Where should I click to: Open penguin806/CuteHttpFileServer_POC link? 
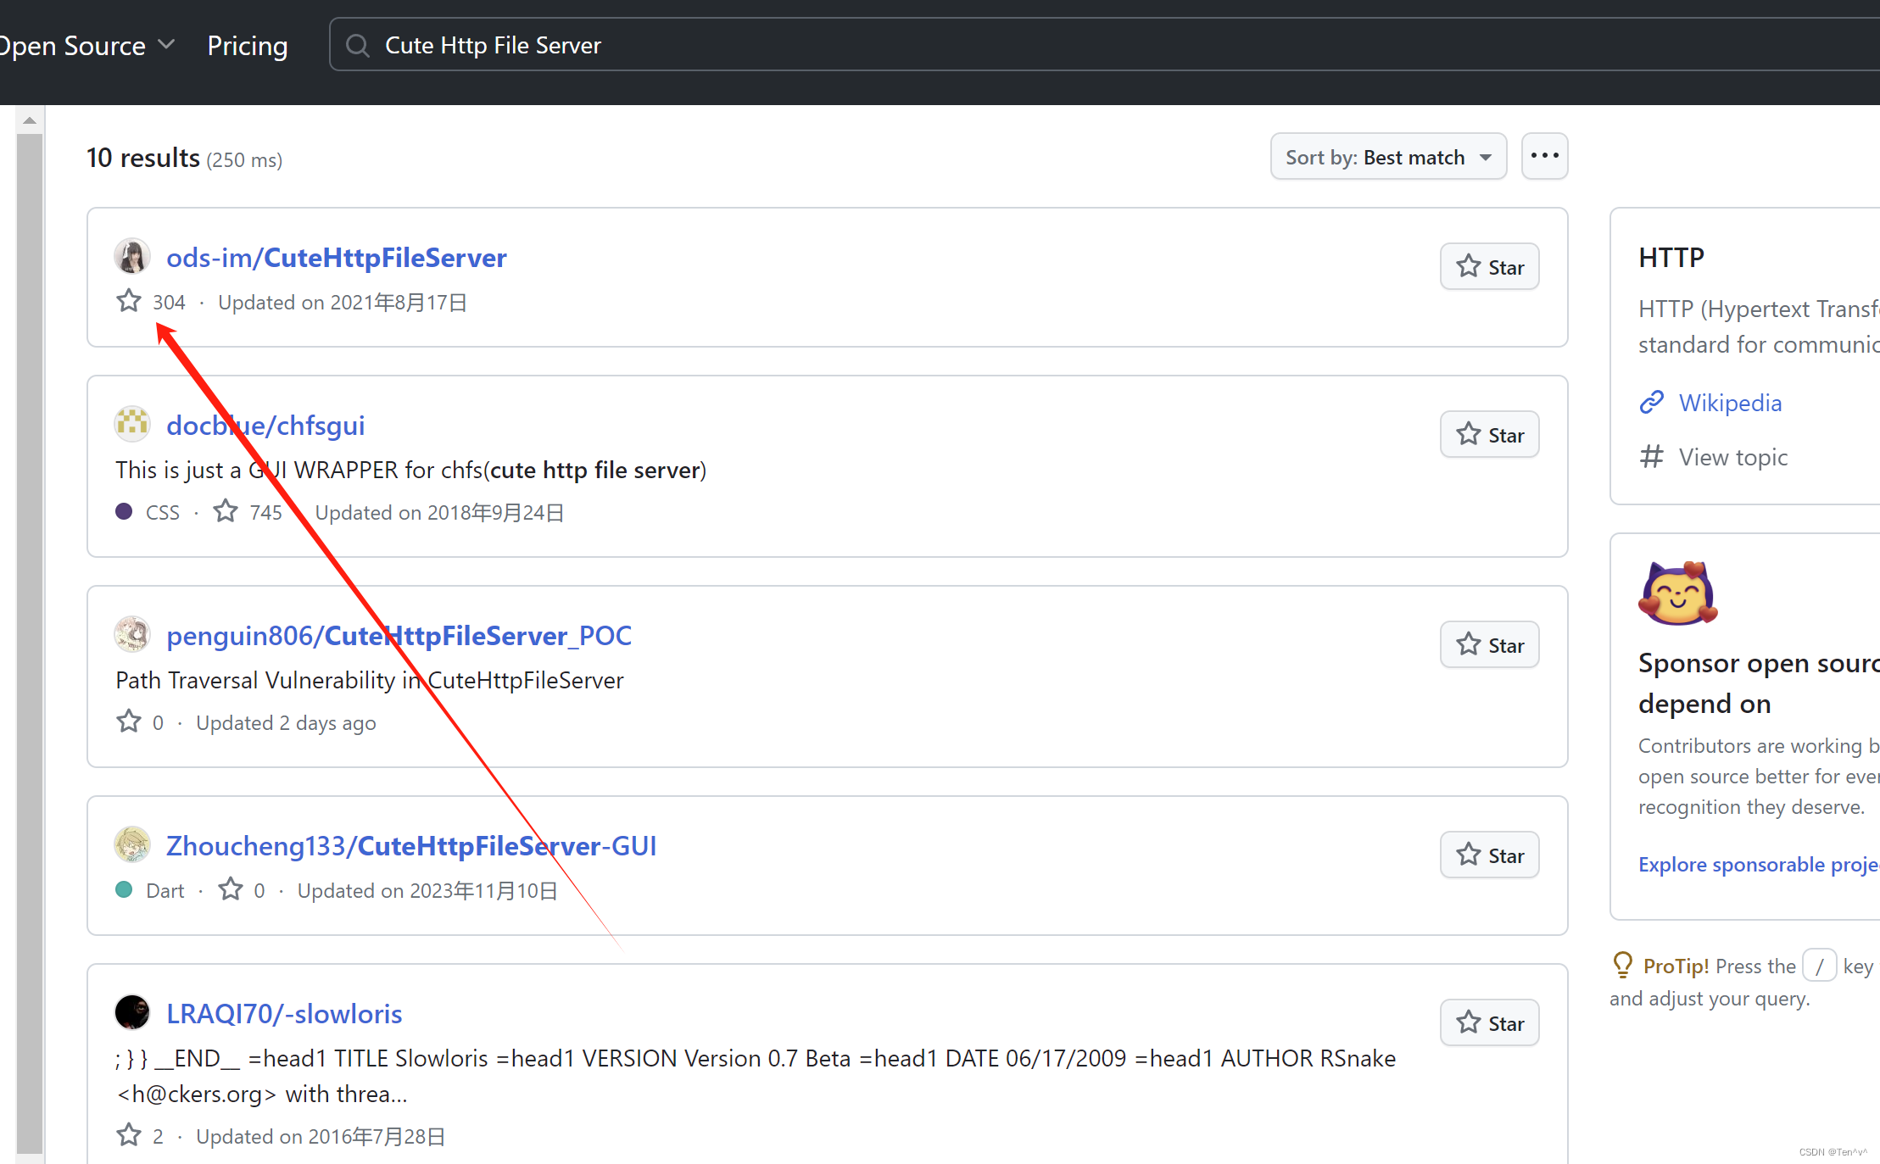pyautogui.click(x=399, y=635)
